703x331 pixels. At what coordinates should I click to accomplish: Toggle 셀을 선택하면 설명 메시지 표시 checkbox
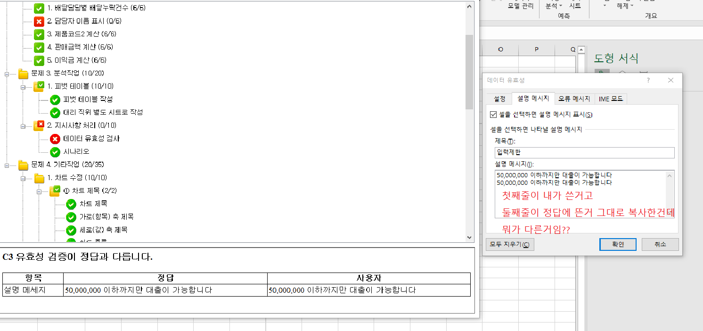[x=493, y=115]
